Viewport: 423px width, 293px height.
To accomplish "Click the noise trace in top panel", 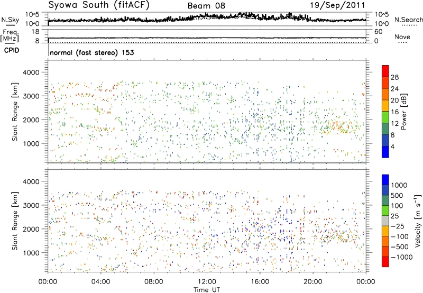I will pos(207,17).
